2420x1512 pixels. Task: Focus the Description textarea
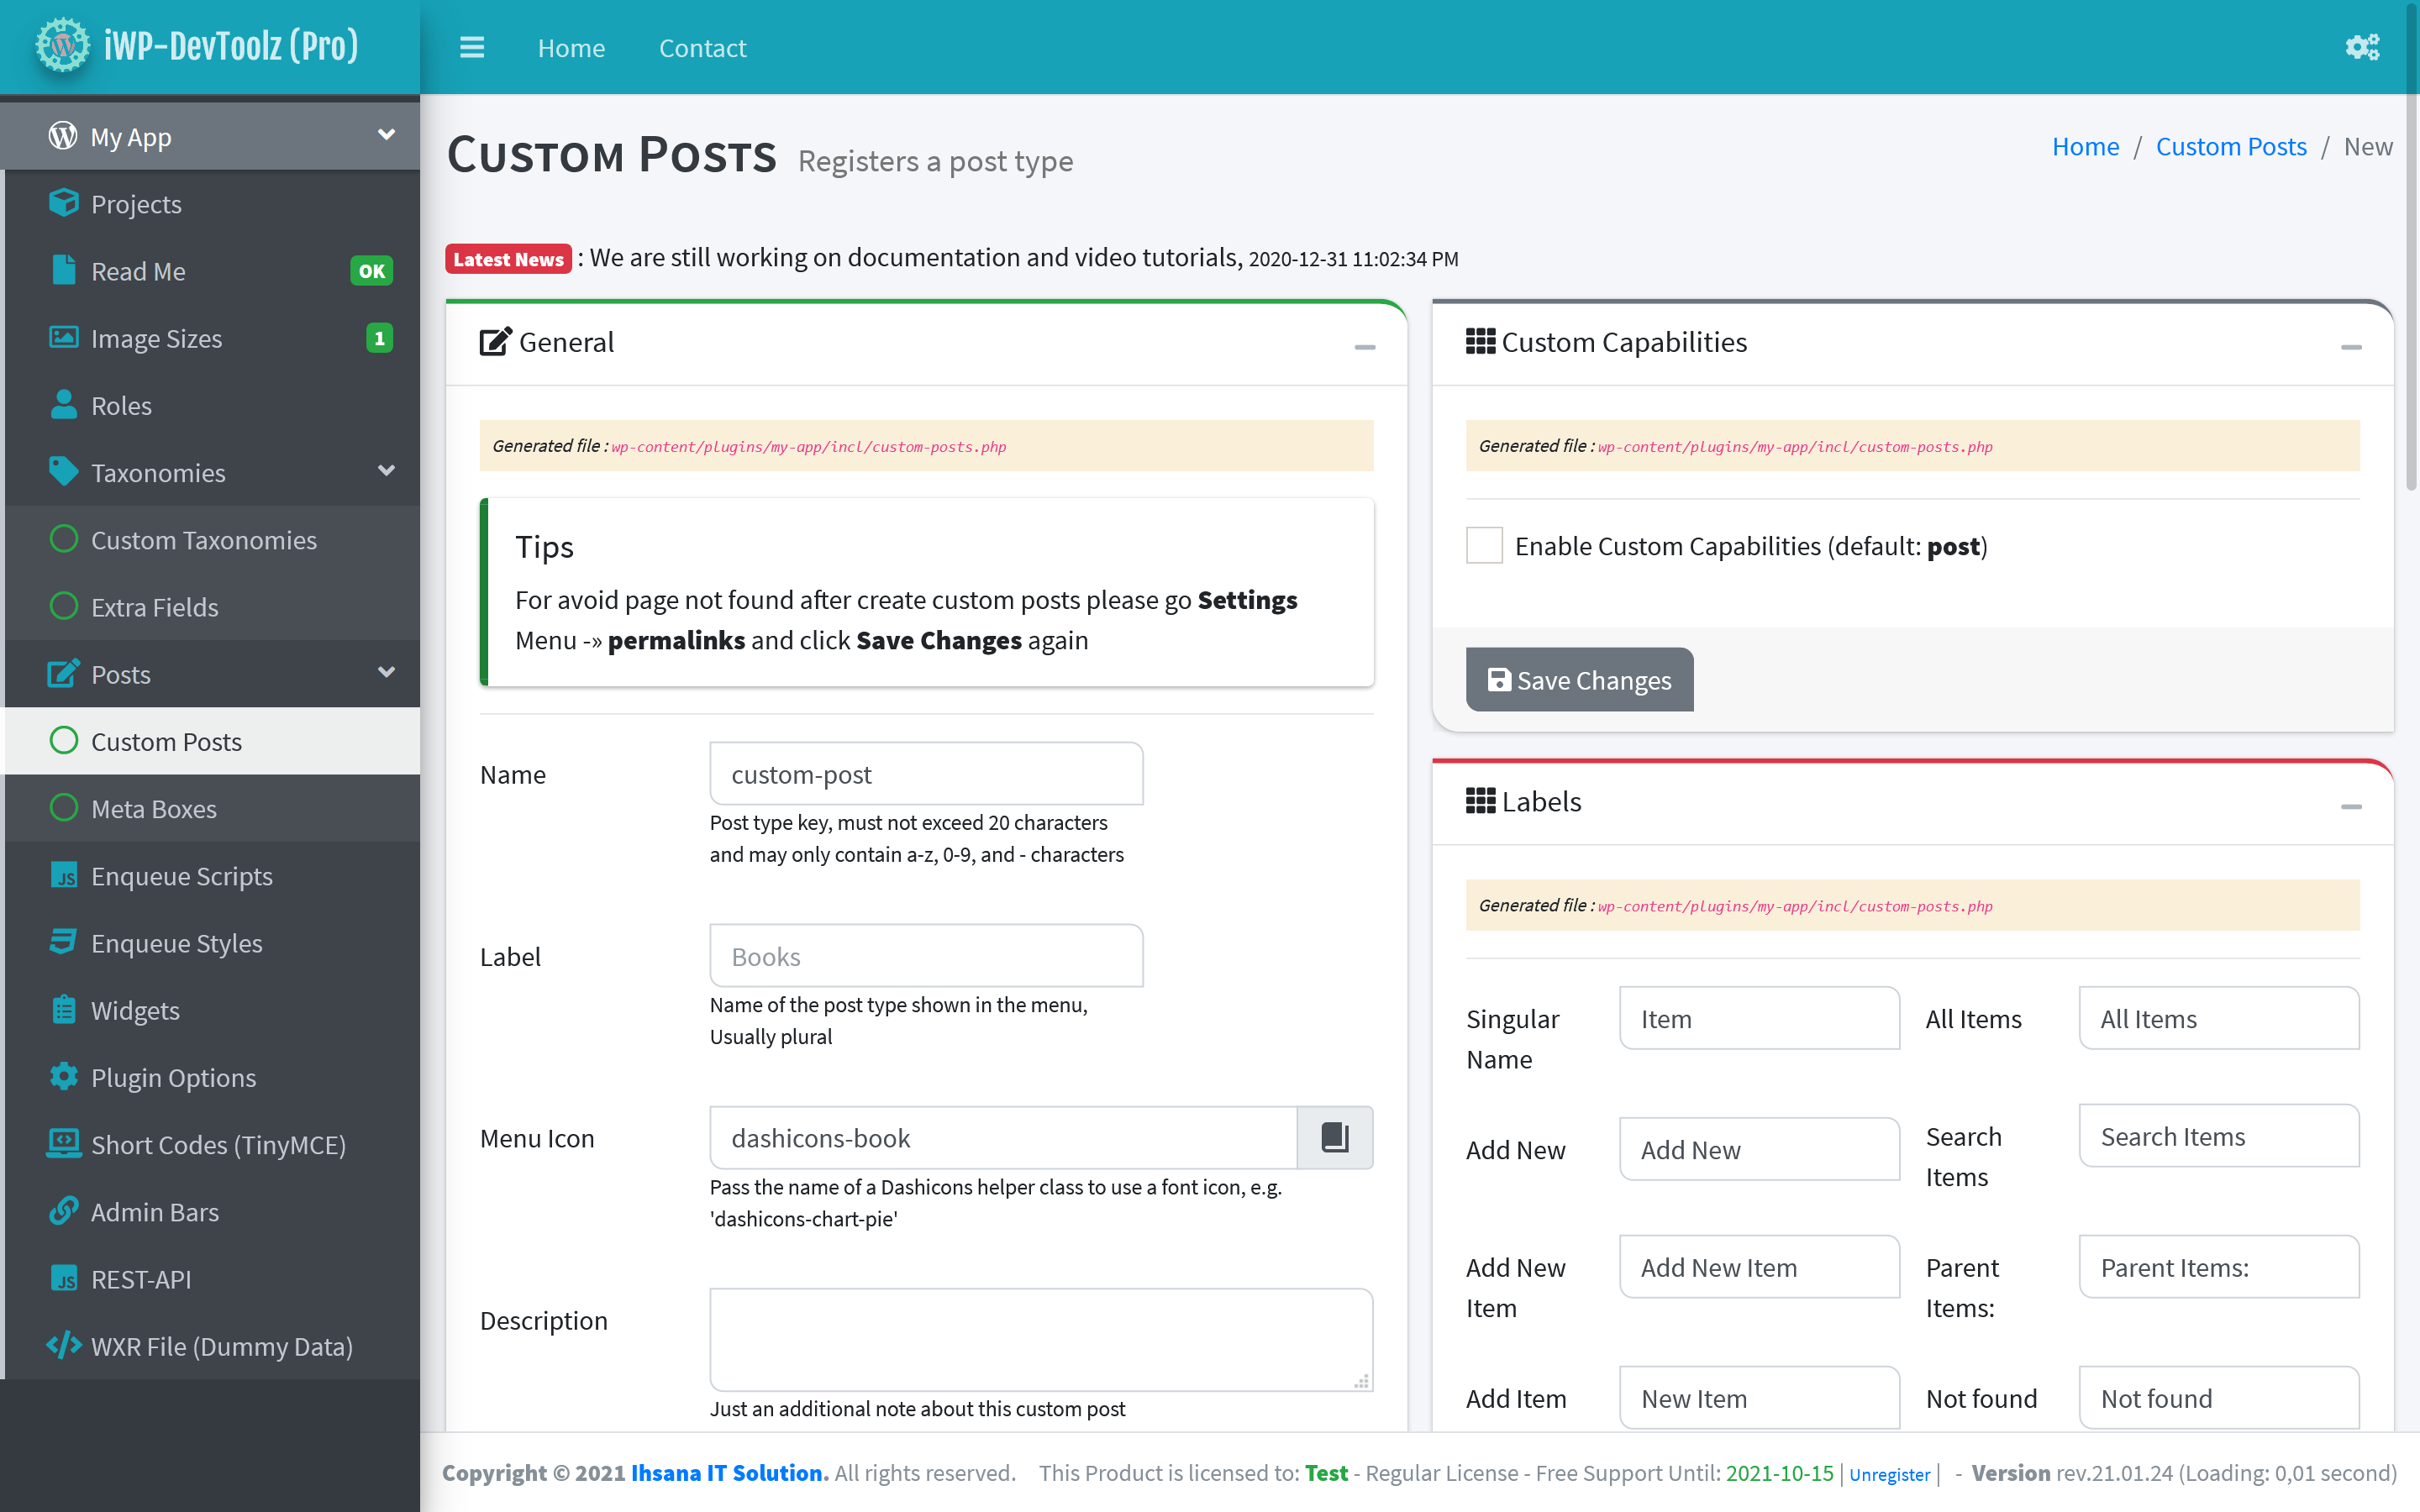pos(1041,1339)
